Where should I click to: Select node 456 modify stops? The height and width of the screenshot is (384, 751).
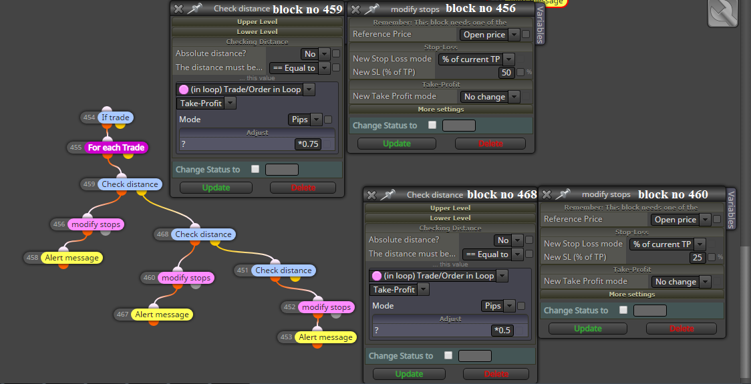96,224
